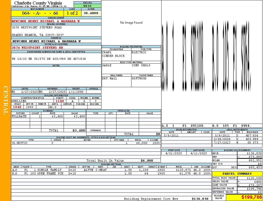Select legal instrument book page 407 636
Image resolution: width=263 pixels, height=201 pixels.
tap(253, 135)
